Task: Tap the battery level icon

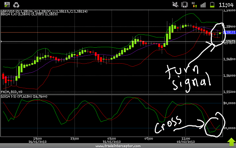Action: tap(212, 5)
